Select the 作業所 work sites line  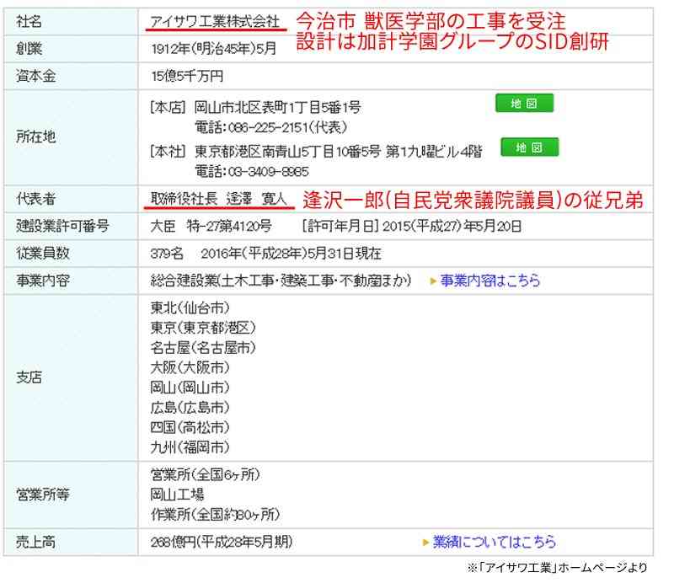(216, 514)
